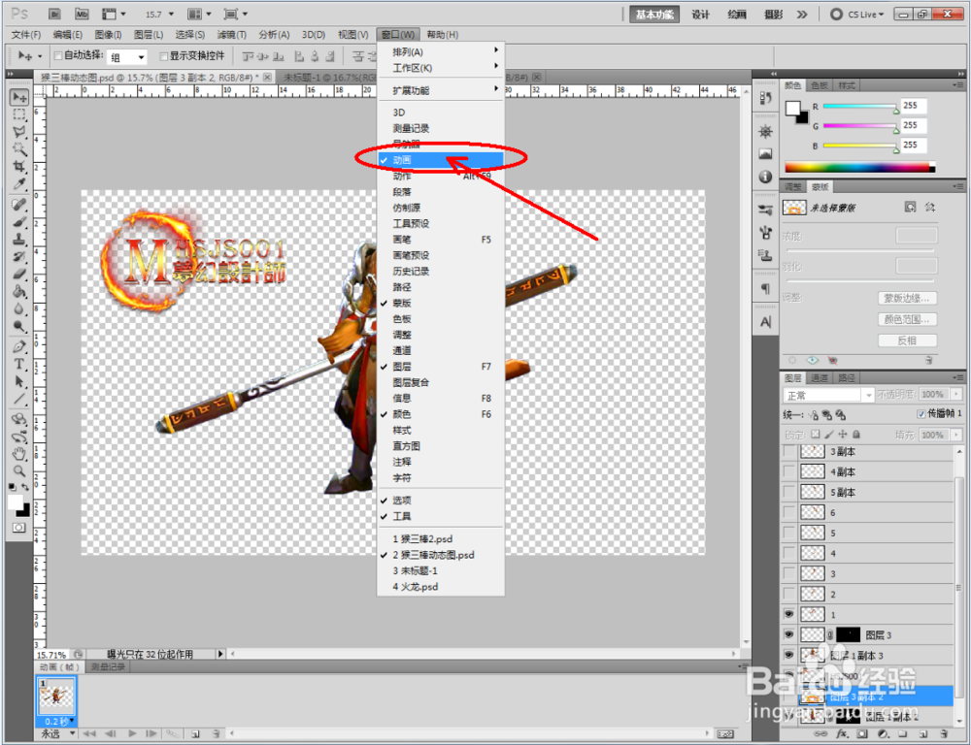Open Auto-Select group dropdown
Screen dimensions: 971x745
(x=127, y=57)
